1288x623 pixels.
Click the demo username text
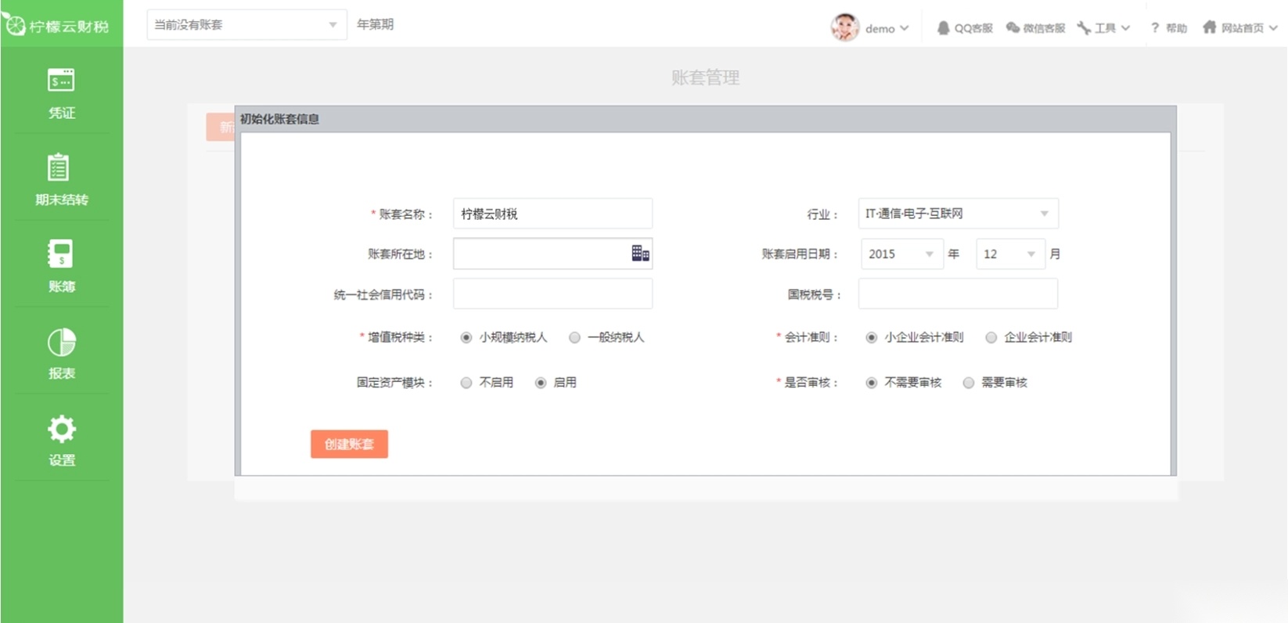(x=880, y=29)
